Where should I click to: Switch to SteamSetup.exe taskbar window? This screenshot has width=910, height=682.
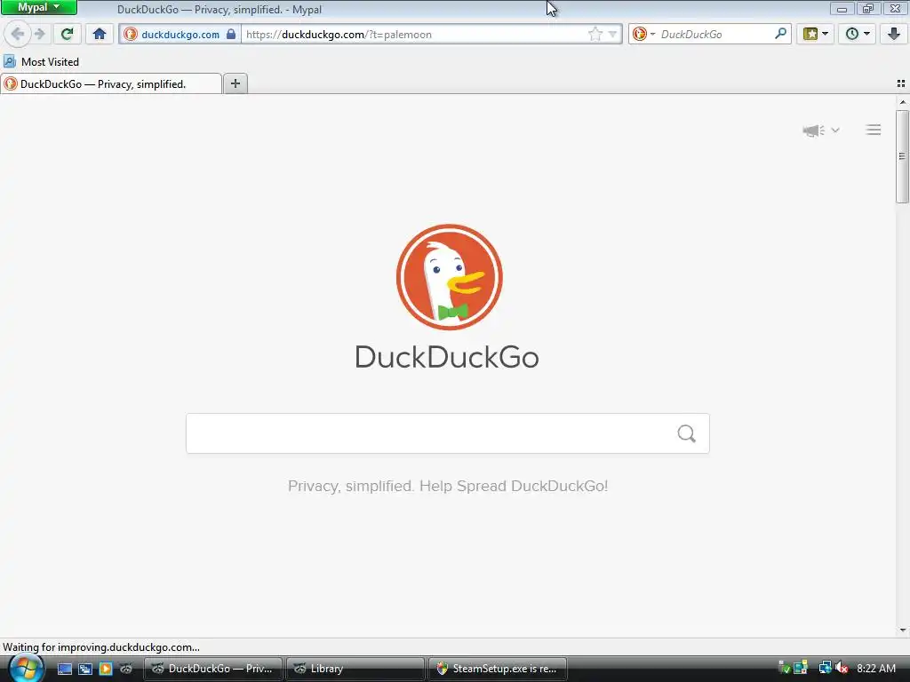click(497, 669)
